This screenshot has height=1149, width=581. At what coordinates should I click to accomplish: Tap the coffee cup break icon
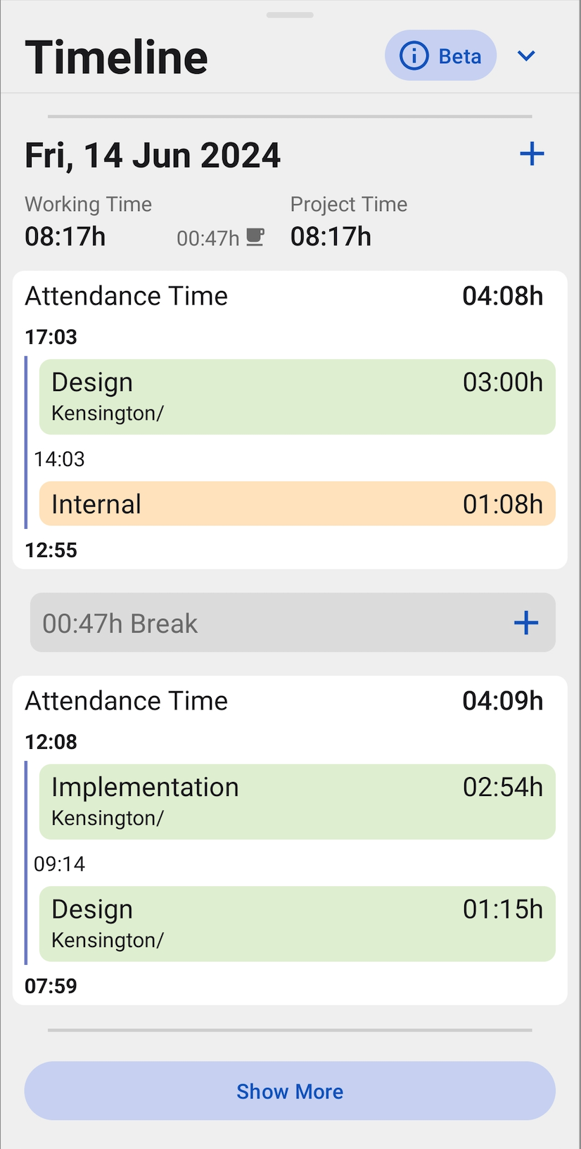click(x=255, y=238)
